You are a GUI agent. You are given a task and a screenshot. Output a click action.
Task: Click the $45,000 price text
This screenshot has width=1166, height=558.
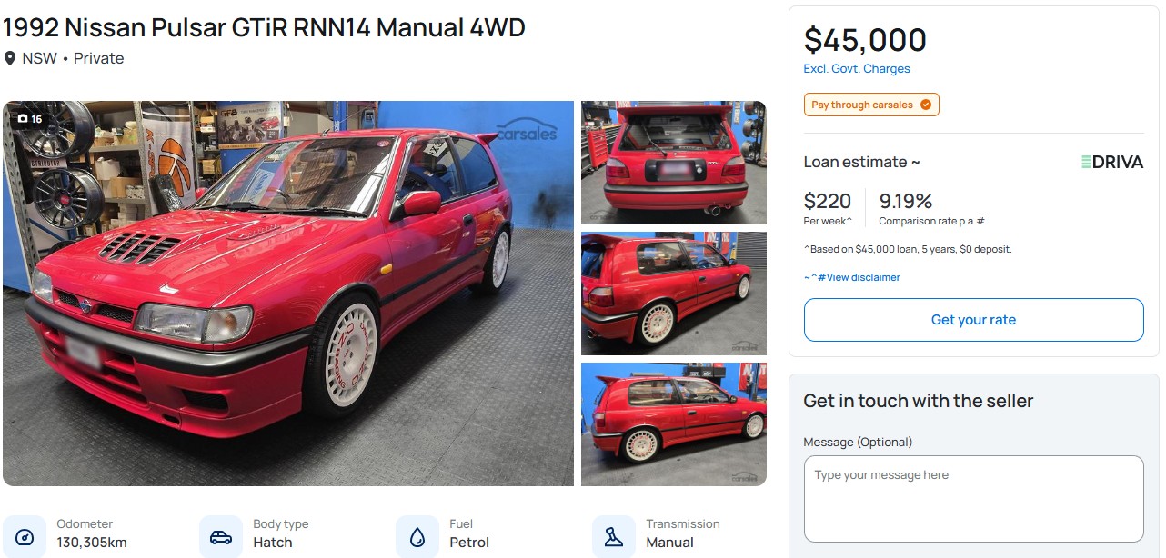[x=865, y=40]
